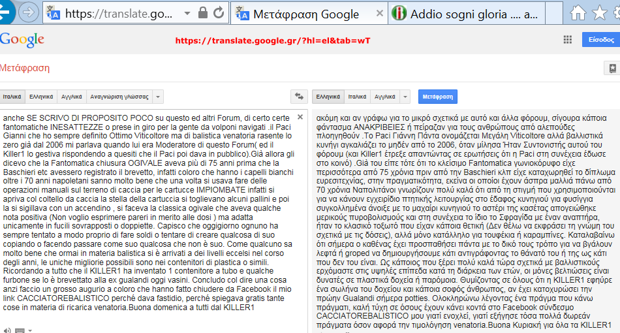
Task: Clear the source text with the X
Action: coord(300,117)
